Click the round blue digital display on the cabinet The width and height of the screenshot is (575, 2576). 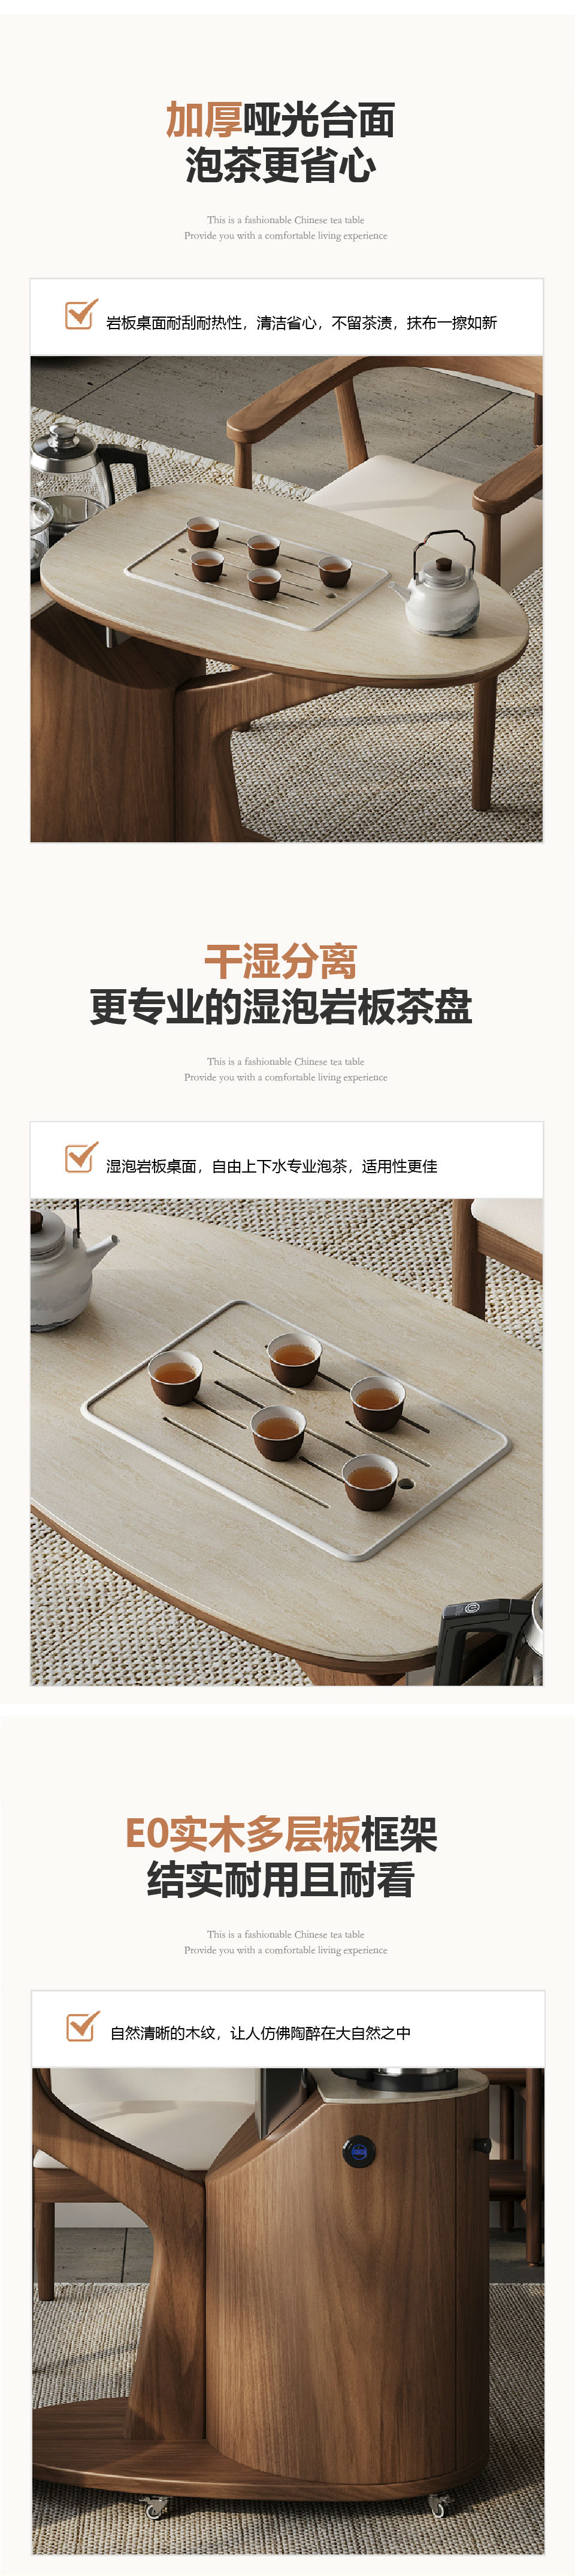click(358, 2150)
